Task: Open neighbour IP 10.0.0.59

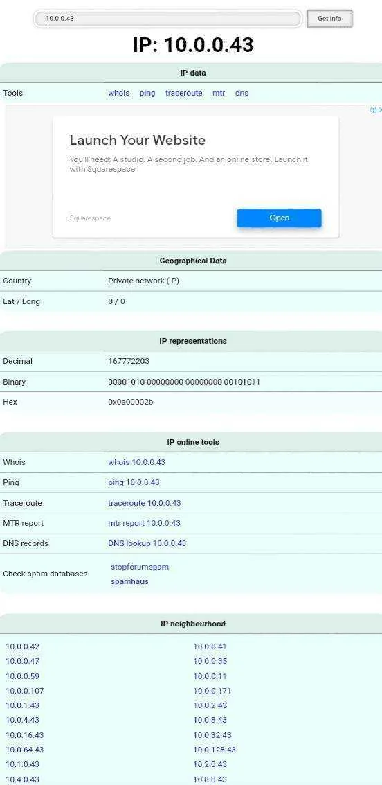Action: click(23, 676)
